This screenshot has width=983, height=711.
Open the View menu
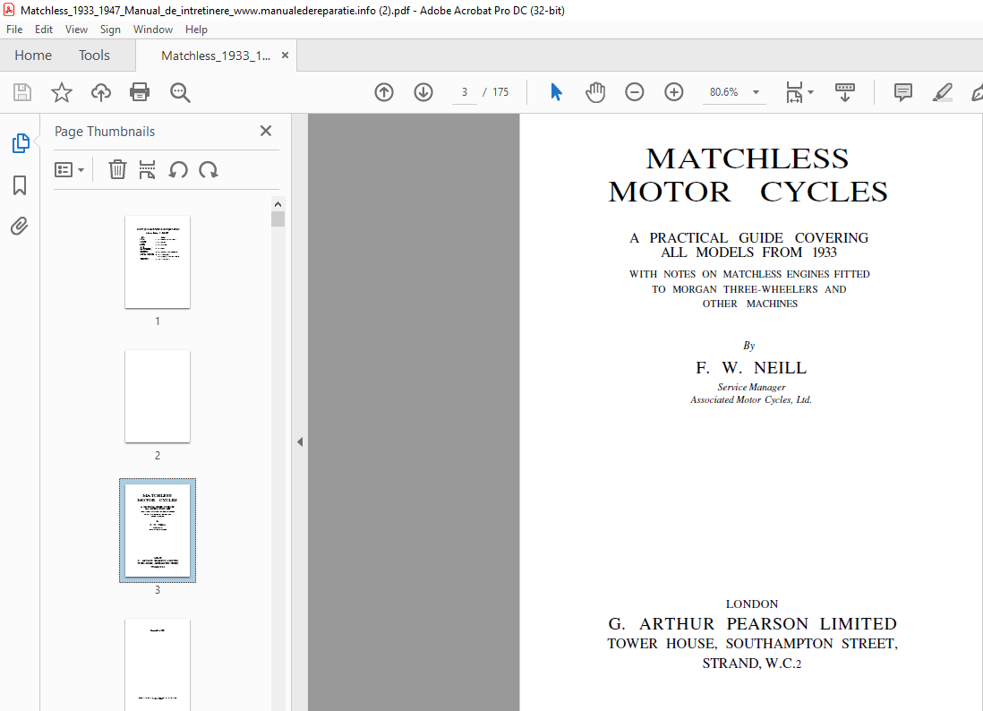coord(76,30)
